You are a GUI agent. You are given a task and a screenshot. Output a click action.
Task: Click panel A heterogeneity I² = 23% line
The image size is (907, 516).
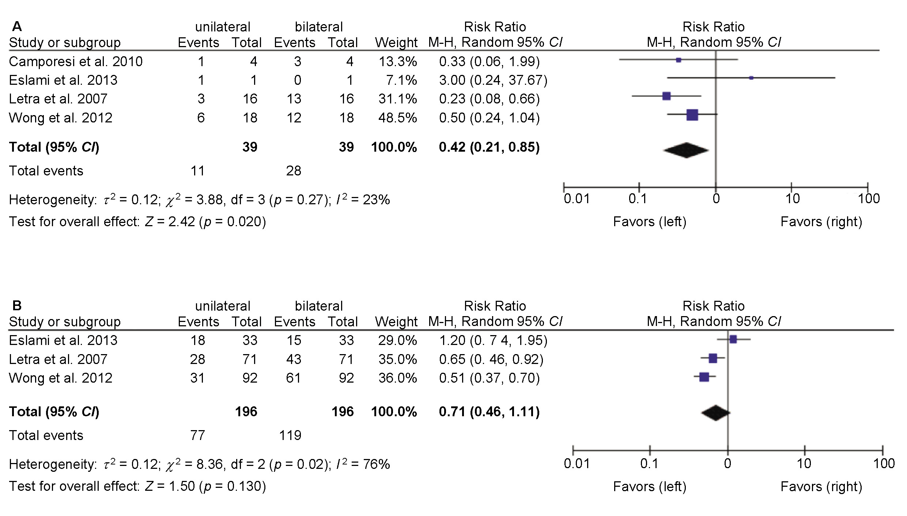tap(199, 200)
